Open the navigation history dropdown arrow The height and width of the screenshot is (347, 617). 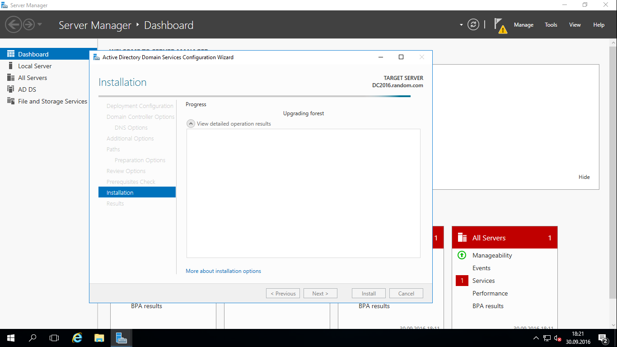click(x=40, y=24)
